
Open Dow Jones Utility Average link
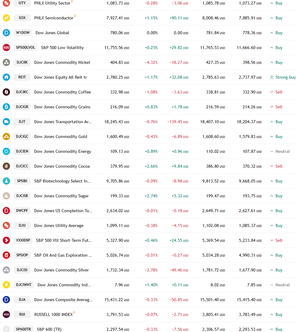click(x=59, y=225)
